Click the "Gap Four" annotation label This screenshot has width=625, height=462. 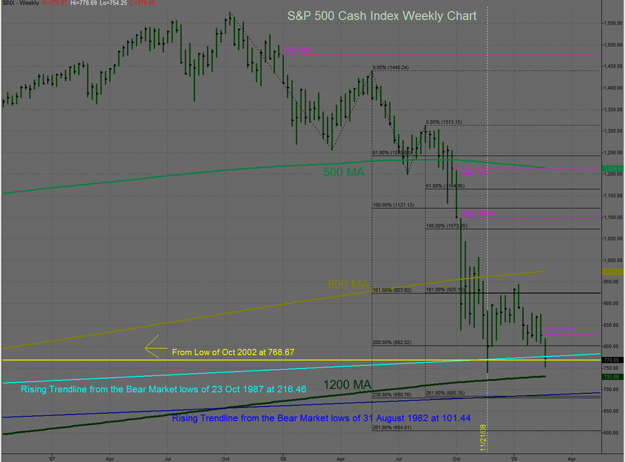point(559,329)
